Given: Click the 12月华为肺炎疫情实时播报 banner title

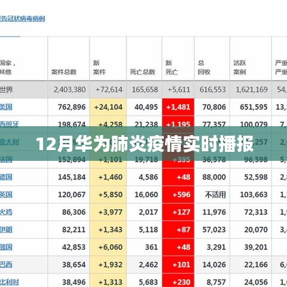Looking at the screenshot, I should click(145, 143).
